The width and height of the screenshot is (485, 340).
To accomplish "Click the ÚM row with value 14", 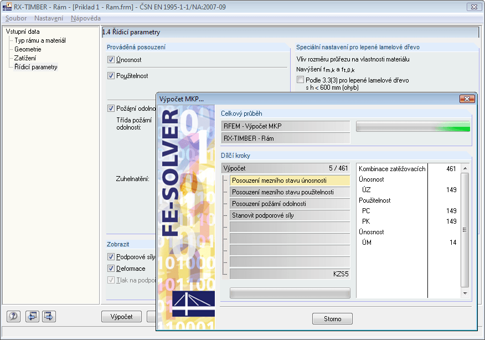I will click(407, 242).
